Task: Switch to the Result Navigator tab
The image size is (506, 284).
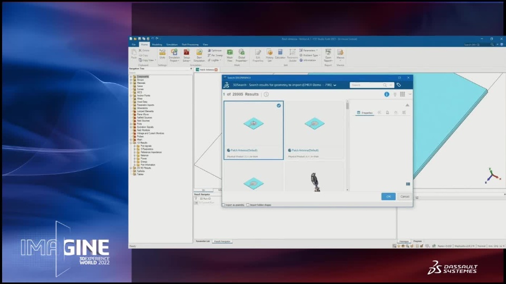Action: coord(222,241)
